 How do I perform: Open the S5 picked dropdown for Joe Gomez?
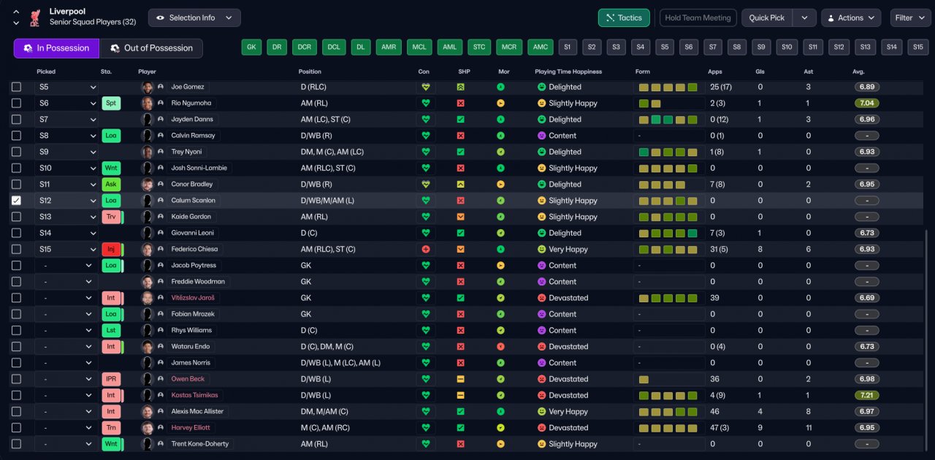(66, 87)
